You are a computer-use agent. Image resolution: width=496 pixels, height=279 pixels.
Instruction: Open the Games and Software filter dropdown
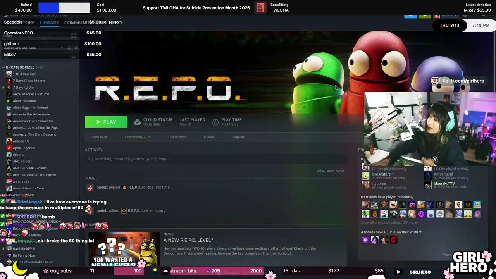point(33,48)
